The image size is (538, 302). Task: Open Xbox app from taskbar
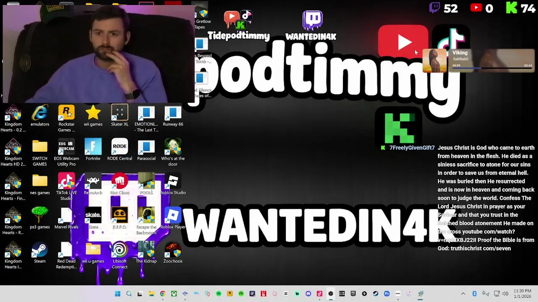click(x=174, y=294)
